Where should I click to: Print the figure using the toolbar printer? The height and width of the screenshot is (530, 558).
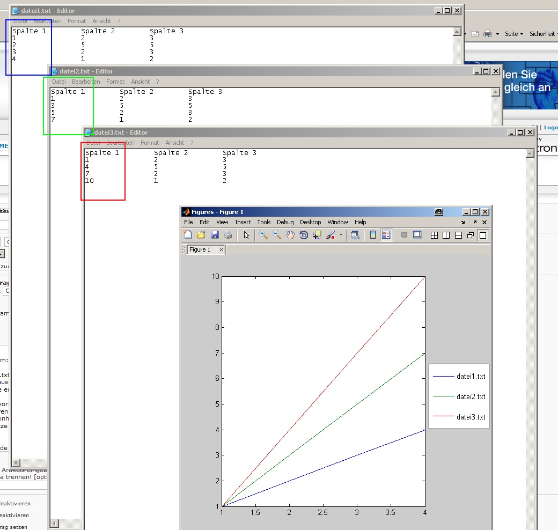228,235
